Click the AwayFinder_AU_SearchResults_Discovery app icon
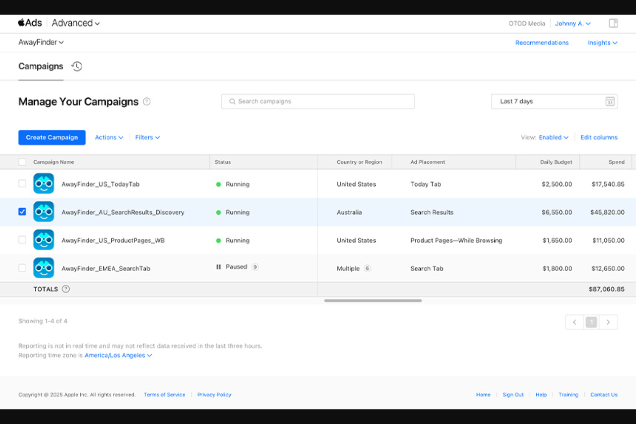 [x=44, y=212]
